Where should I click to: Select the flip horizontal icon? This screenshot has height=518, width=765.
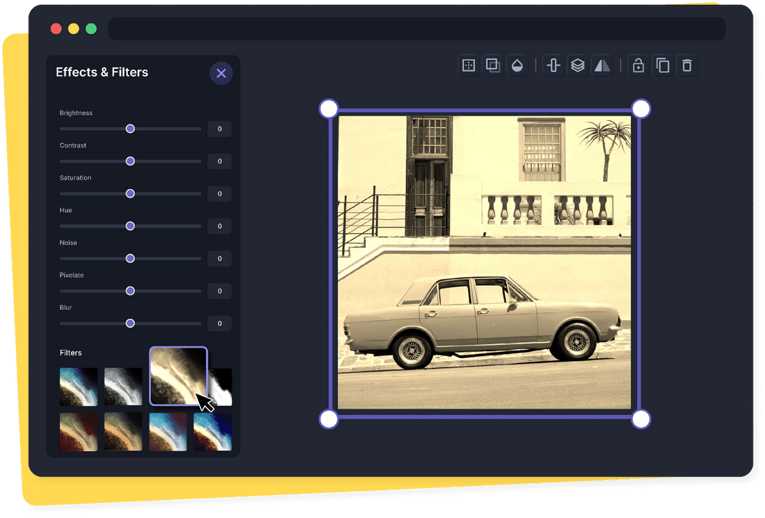[602, 65]
